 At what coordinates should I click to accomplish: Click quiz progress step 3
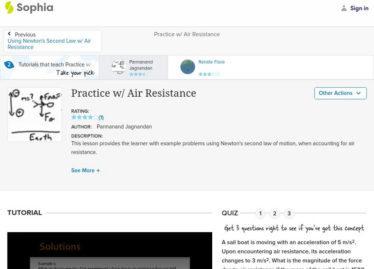[288, 212]
